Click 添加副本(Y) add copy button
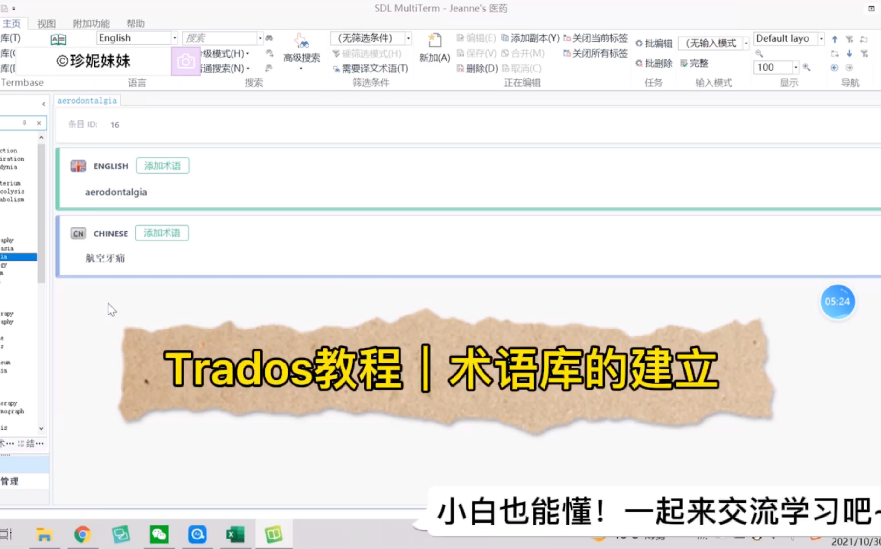This screenshot has width=881, height=549. coord(531,38)
